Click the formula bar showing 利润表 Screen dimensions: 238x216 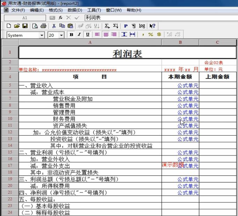click(161, 18)
